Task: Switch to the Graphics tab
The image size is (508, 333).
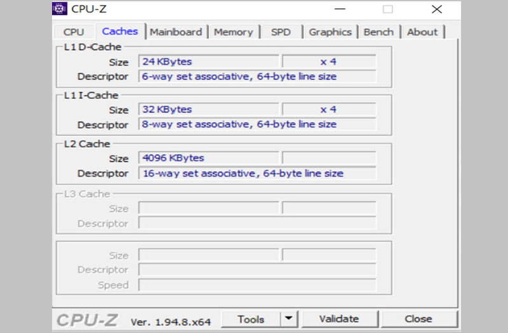Action: pyautogui.click(x=330, y=32)
